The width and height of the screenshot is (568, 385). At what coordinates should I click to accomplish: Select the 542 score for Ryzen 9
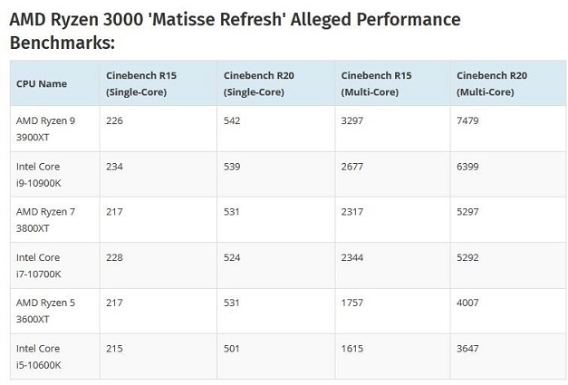pyautogui.click(x=233, y=120)
